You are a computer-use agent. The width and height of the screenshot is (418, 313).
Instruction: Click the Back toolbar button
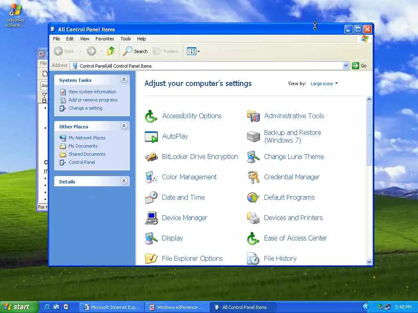point(64,51)
